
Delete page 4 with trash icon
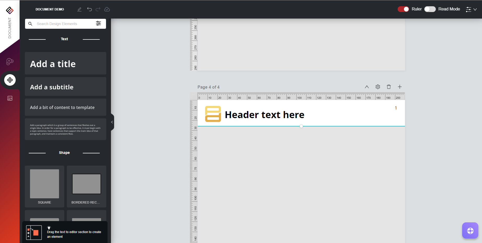[389, 87]
